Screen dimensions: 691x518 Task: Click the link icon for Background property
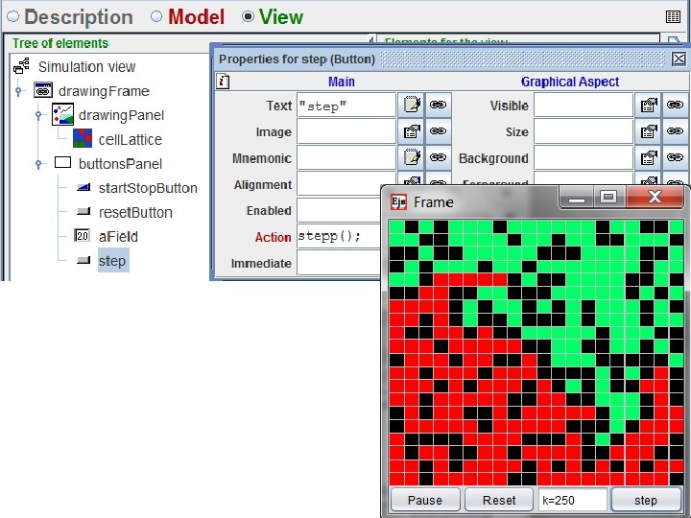pos(675,157)
